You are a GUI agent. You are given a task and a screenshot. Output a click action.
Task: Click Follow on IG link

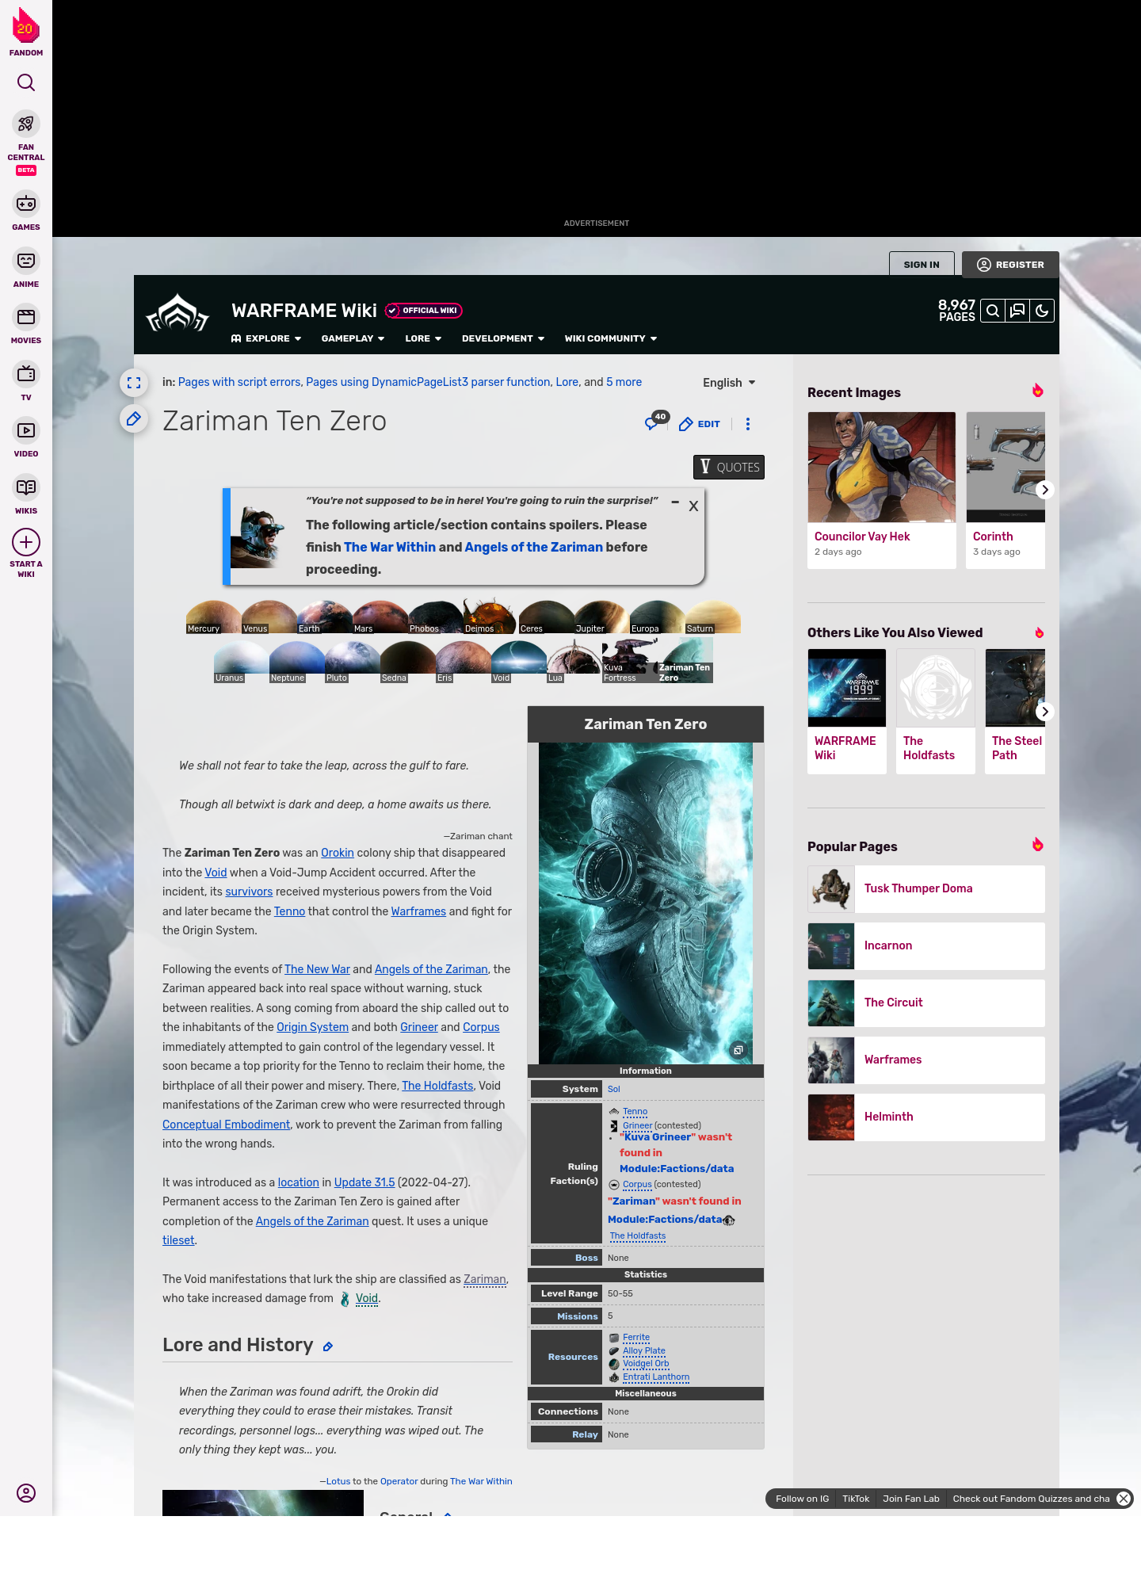(x=802, y=1499)
